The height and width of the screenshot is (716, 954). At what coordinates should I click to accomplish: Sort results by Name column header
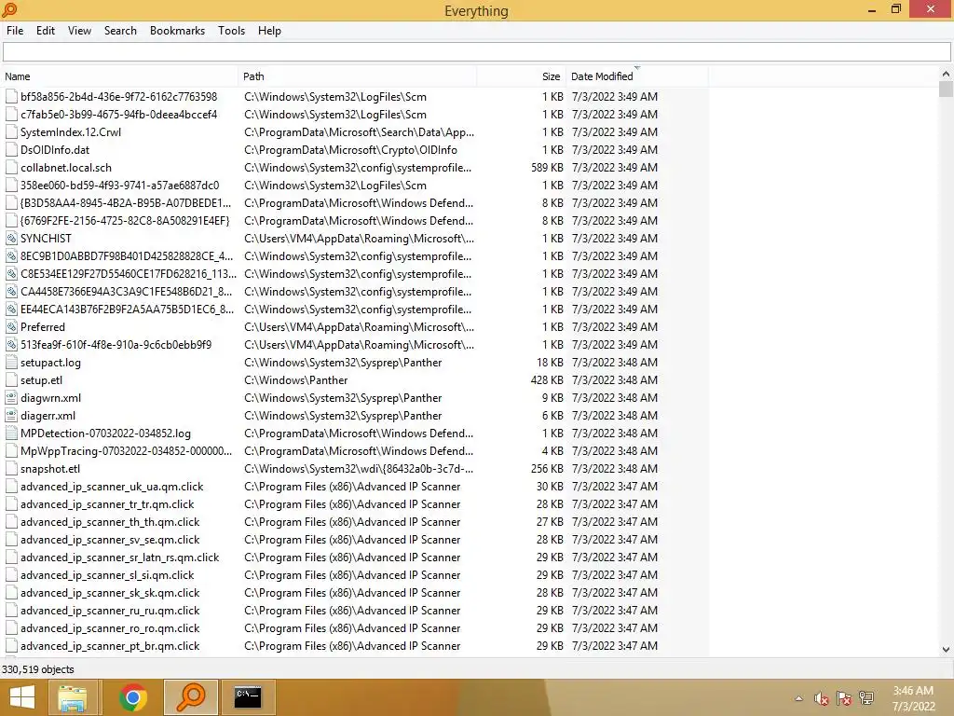120,76
